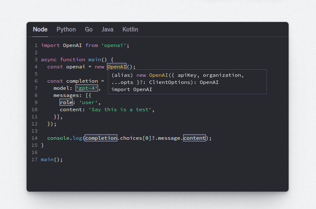
Task: Click 'const completion' on line 6
Action: [73, 81]
